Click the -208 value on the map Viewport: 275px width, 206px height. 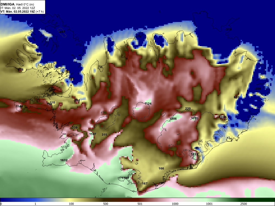(x=258, y=89)
